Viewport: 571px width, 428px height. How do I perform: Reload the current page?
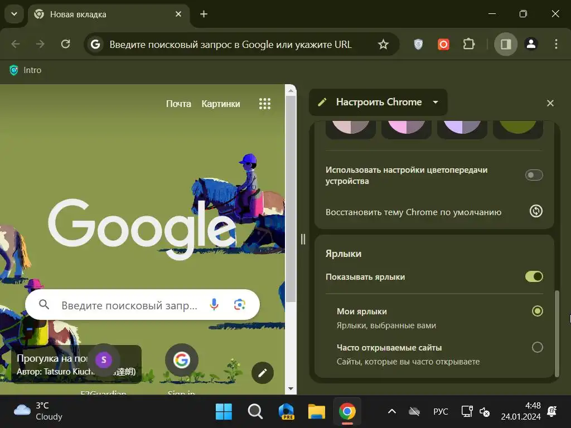tap(66, 44)
